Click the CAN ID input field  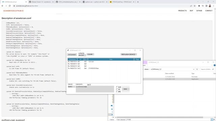71,87
